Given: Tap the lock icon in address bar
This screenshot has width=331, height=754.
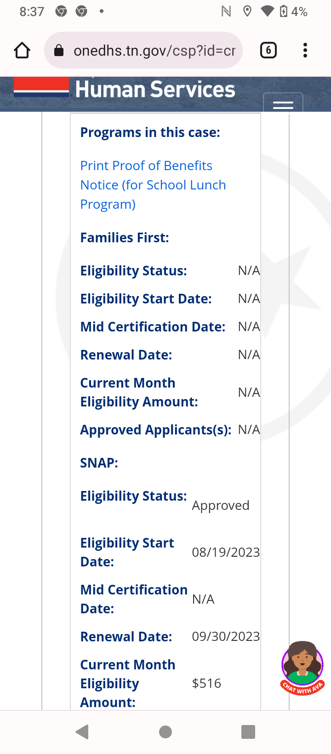Looking at the screenshot, I should 59,50.
